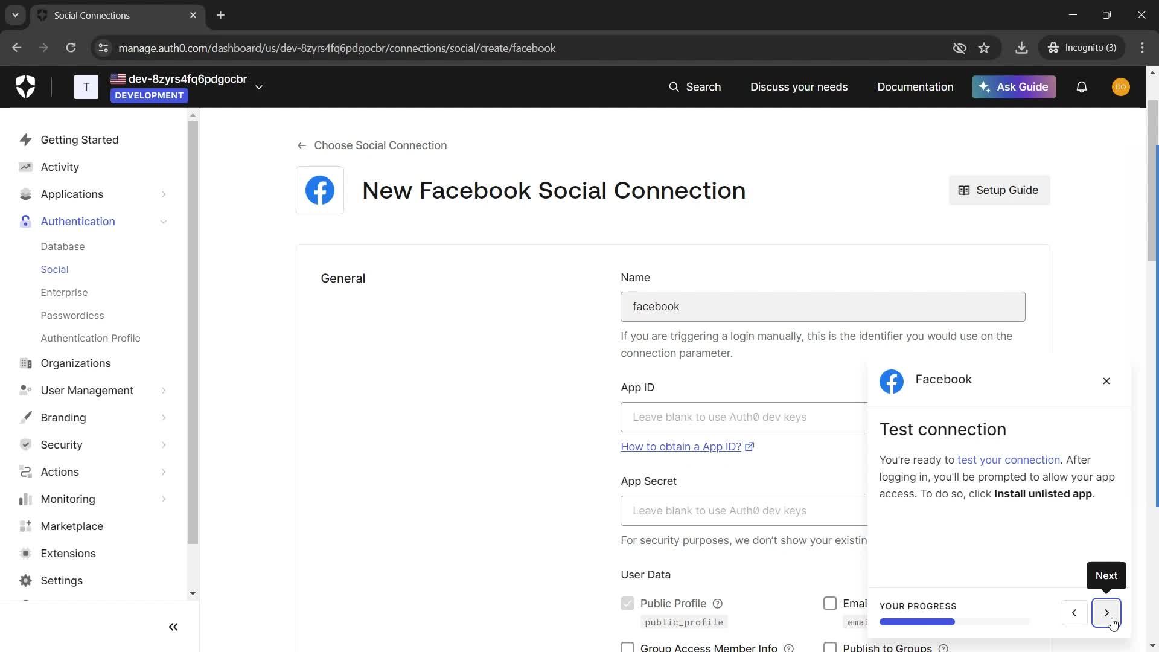Close the Facebook guide panel

click(1106, 381)
